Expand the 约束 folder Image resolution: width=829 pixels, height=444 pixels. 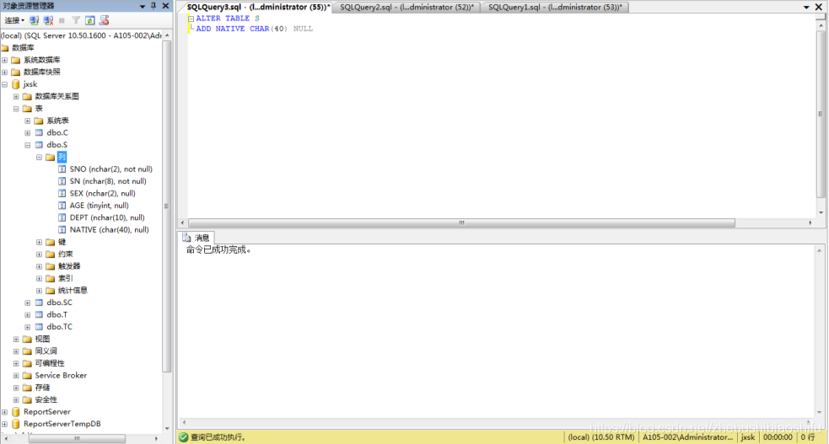pyautogui.click(x=40, y=254)
